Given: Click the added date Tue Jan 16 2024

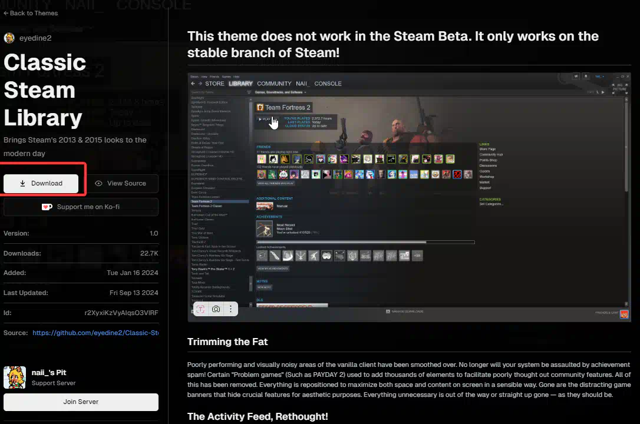Looking at the screenshot, I should 132,273.
